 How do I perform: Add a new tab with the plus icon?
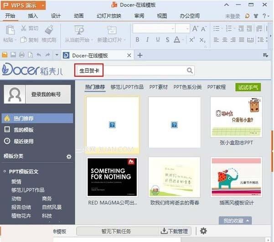click(x=140, y=55)
